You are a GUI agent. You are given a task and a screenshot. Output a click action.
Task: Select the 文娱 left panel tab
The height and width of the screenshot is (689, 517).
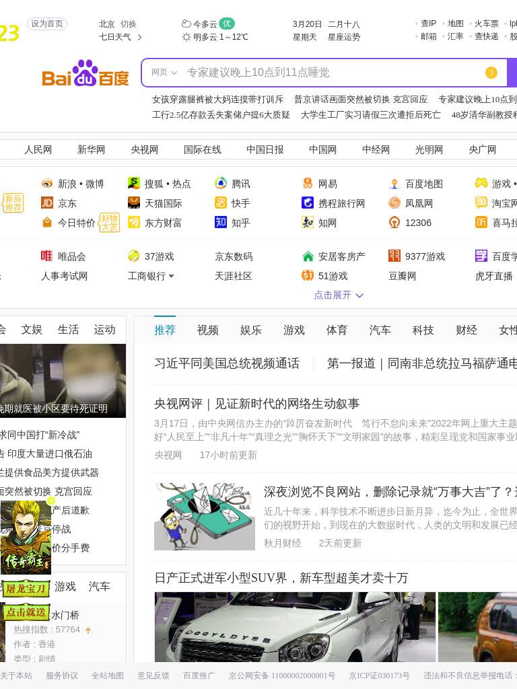(32, 330)
